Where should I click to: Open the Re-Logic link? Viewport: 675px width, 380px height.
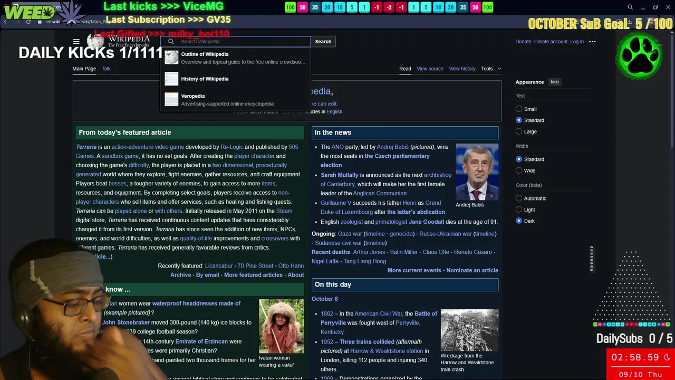tap(232, 147)
